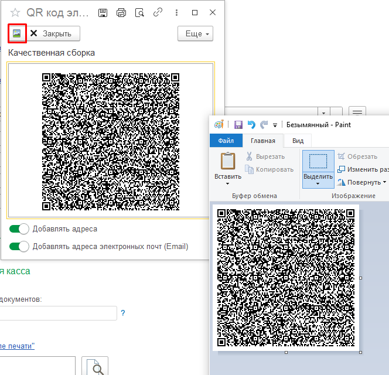Click the Буфер обмена group label

(254, 196)
